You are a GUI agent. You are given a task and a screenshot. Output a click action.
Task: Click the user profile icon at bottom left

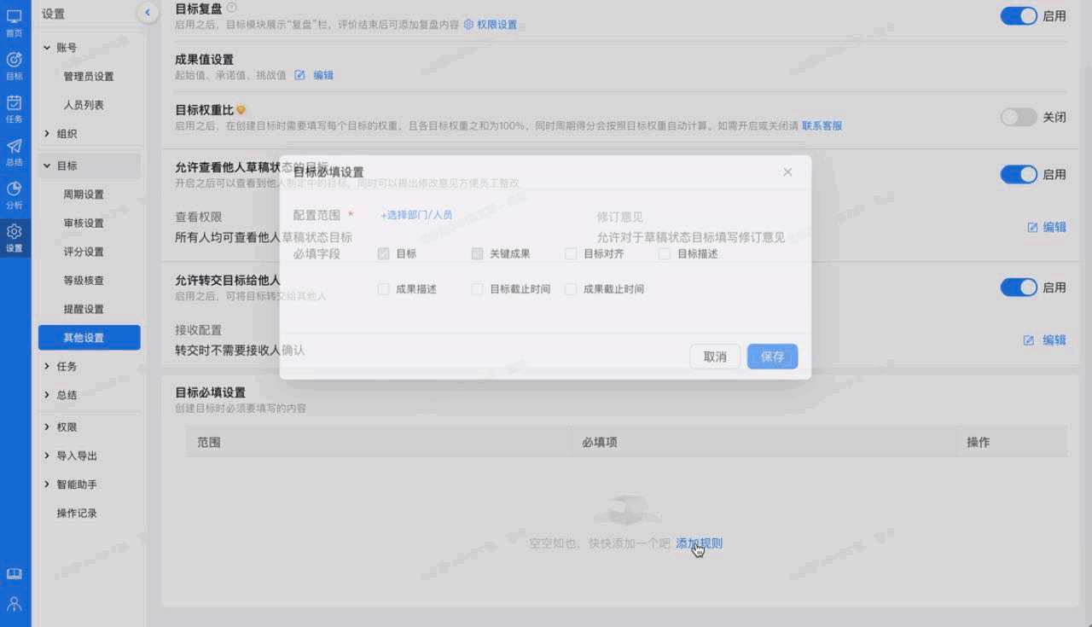point(15,604)
